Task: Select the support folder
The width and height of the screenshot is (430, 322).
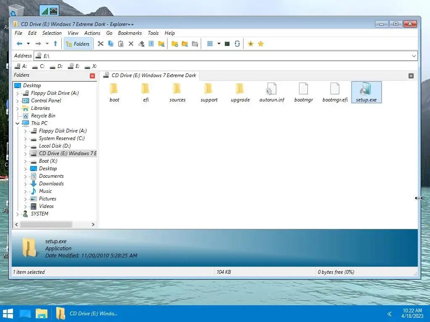Action: click(209, 93)
